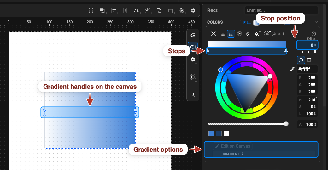Click left triangle stop handle on canvas

[x=44, y=115]
